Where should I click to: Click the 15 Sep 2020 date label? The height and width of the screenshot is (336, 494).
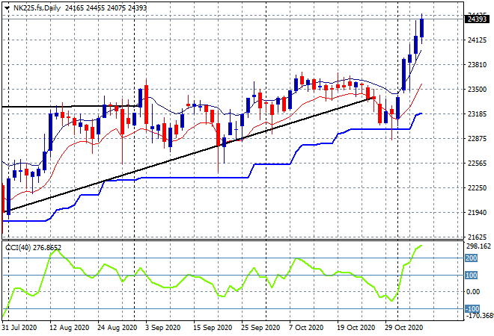coord(213,328)
